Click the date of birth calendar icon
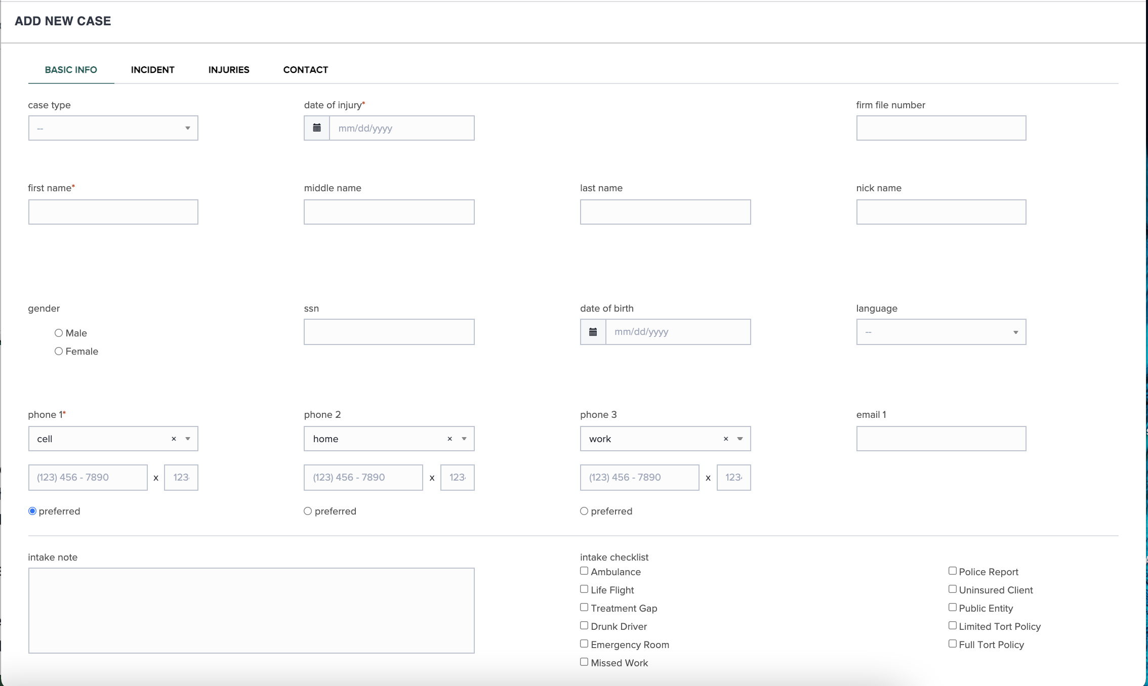This screenshot has width=1148, height=686. click(593, 332)
